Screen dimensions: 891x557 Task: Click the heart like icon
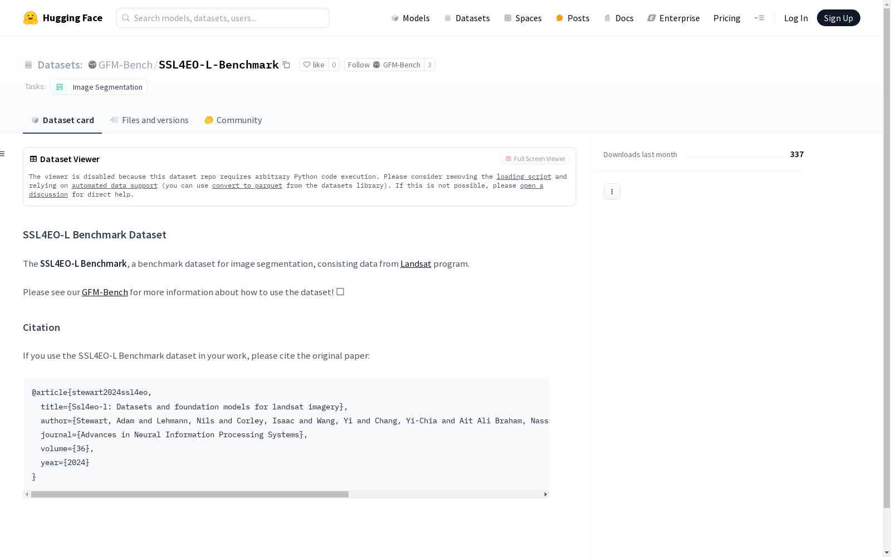306,65
